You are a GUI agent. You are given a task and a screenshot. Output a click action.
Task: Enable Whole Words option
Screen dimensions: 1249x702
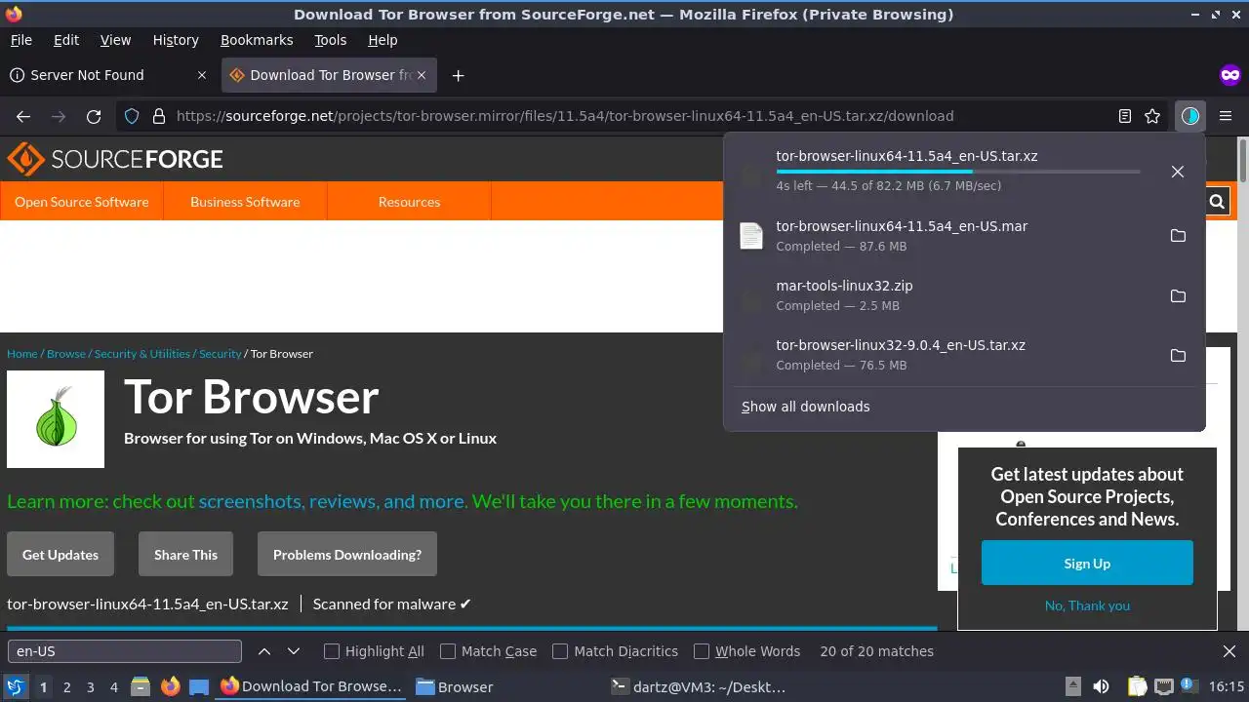coord(746,651)
